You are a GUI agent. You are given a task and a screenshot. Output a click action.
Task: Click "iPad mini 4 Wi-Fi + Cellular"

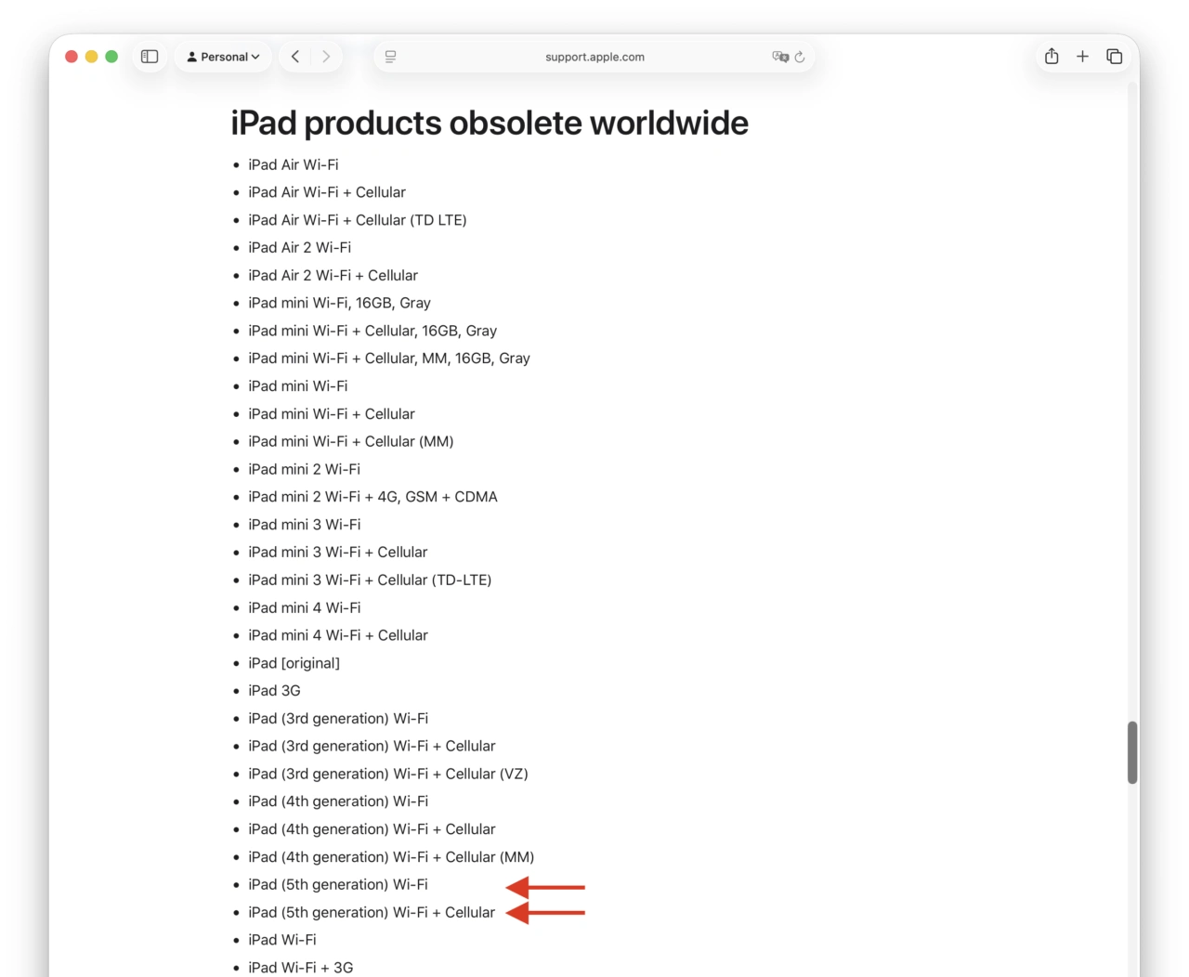(338, 635)
